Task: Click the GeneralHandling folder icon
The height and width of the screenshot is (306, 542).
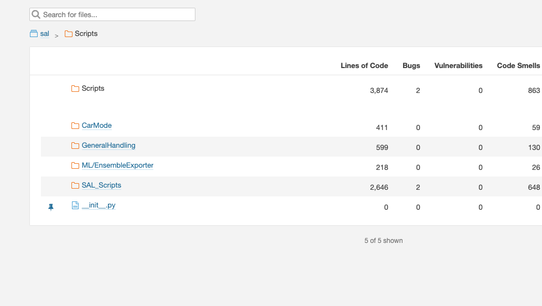Action: (75, 146)
